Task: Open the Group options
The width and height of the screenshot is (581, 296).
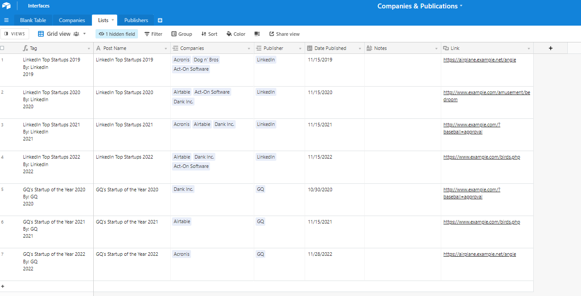Action: tap(182, 34)
